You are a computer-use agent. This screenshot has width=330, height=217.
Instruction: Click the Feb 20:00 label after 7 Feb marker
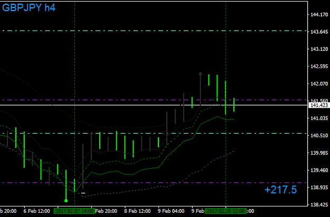point(106,211)
